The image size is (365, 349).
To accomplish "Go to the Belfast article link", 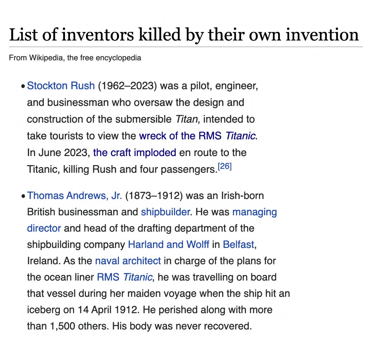I will coord(238,245).
